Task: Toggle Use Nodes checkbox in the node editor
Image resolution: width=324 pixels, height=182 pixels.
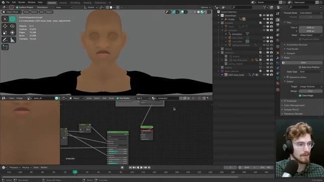Action: point(117,98)
